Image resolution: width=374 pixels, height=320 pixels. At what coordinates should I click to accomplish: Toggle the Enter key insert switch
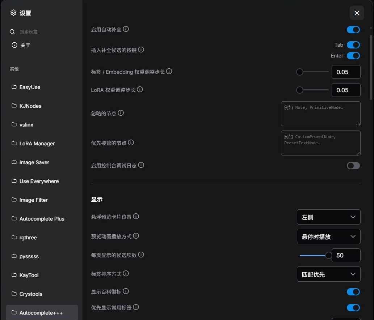[353, 56]
